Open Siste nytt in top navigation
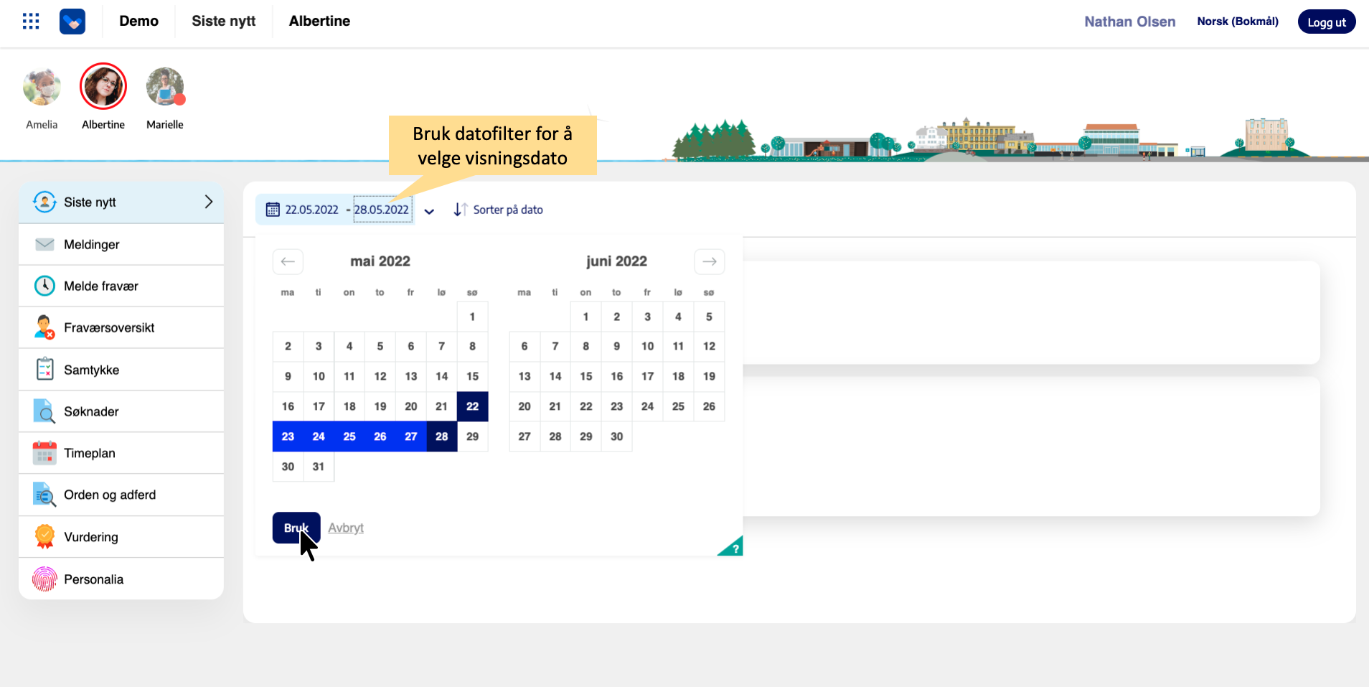 point(224,22)
